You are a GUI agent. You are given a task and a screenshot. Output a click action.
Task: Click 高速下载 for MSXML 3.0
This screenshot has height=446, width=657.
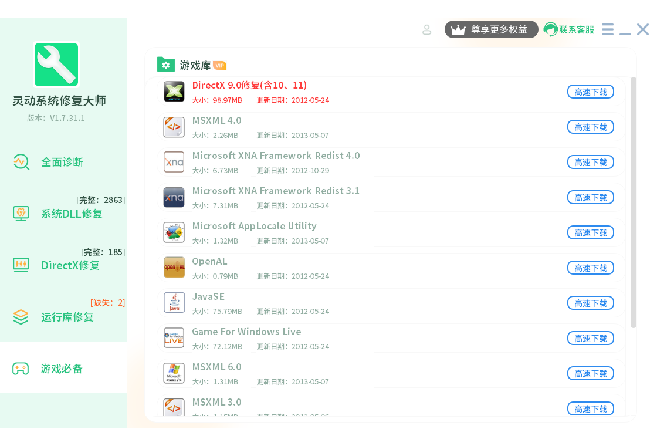(590, 408)
